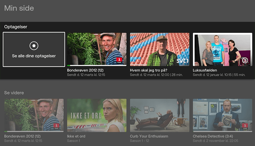This screenshot has width=255, height=146.
Task: Open Chelsea Detective (3:4) thumbnail
Action: 223,115
